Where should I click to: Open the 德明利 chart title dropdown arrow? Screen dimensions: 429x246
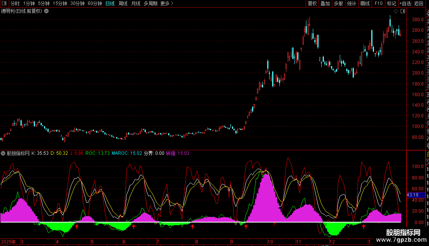coord(46,11)
